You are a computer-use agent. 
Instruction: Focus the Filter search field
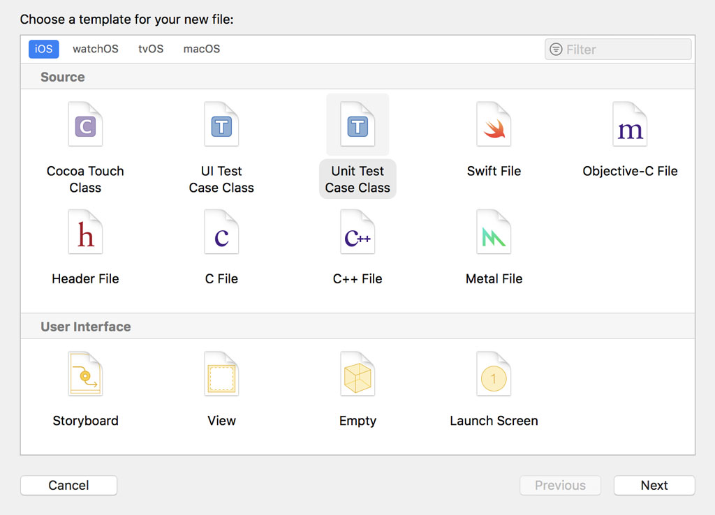[625, 50]
